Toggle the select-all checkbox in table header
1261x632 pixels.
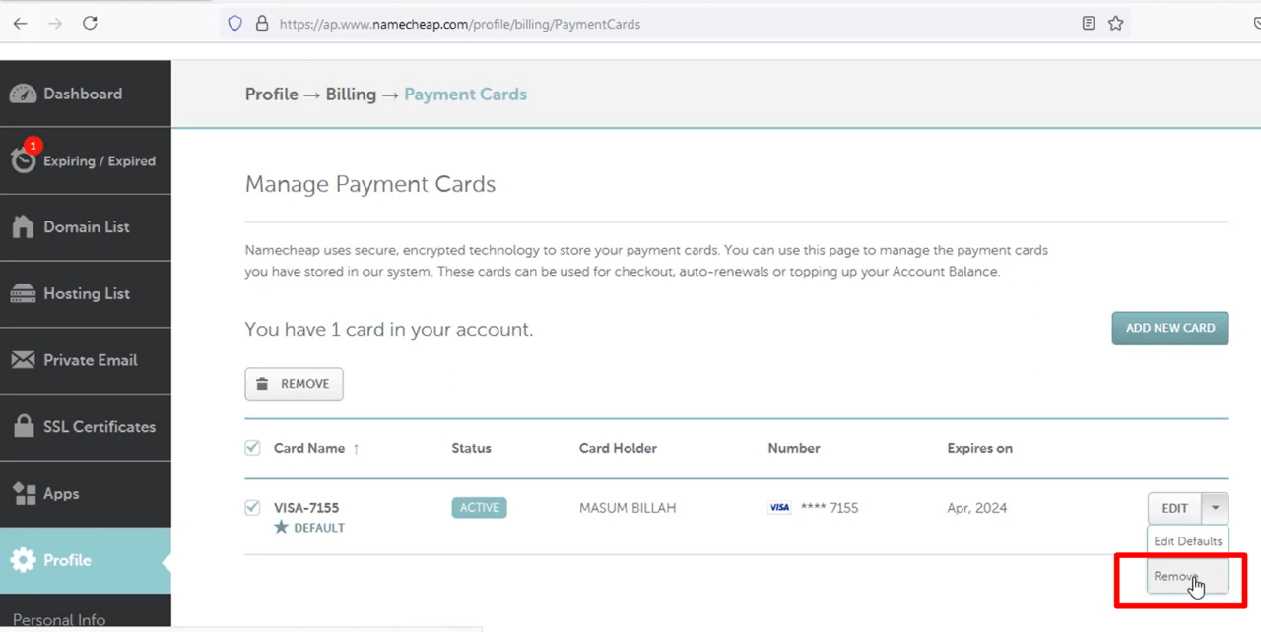coord(252,448)
